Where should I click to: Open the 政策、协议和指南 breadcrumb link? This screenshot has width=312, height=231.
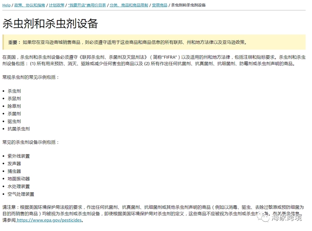tap(30, 5)
